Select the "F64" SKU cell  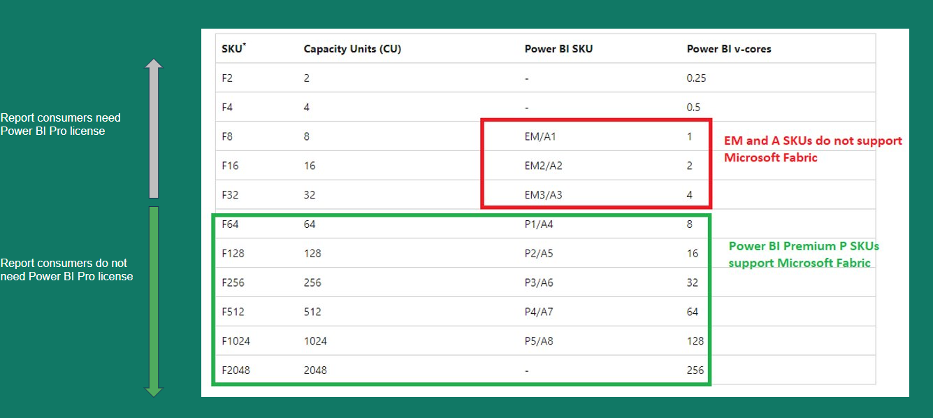coord(230,224)
